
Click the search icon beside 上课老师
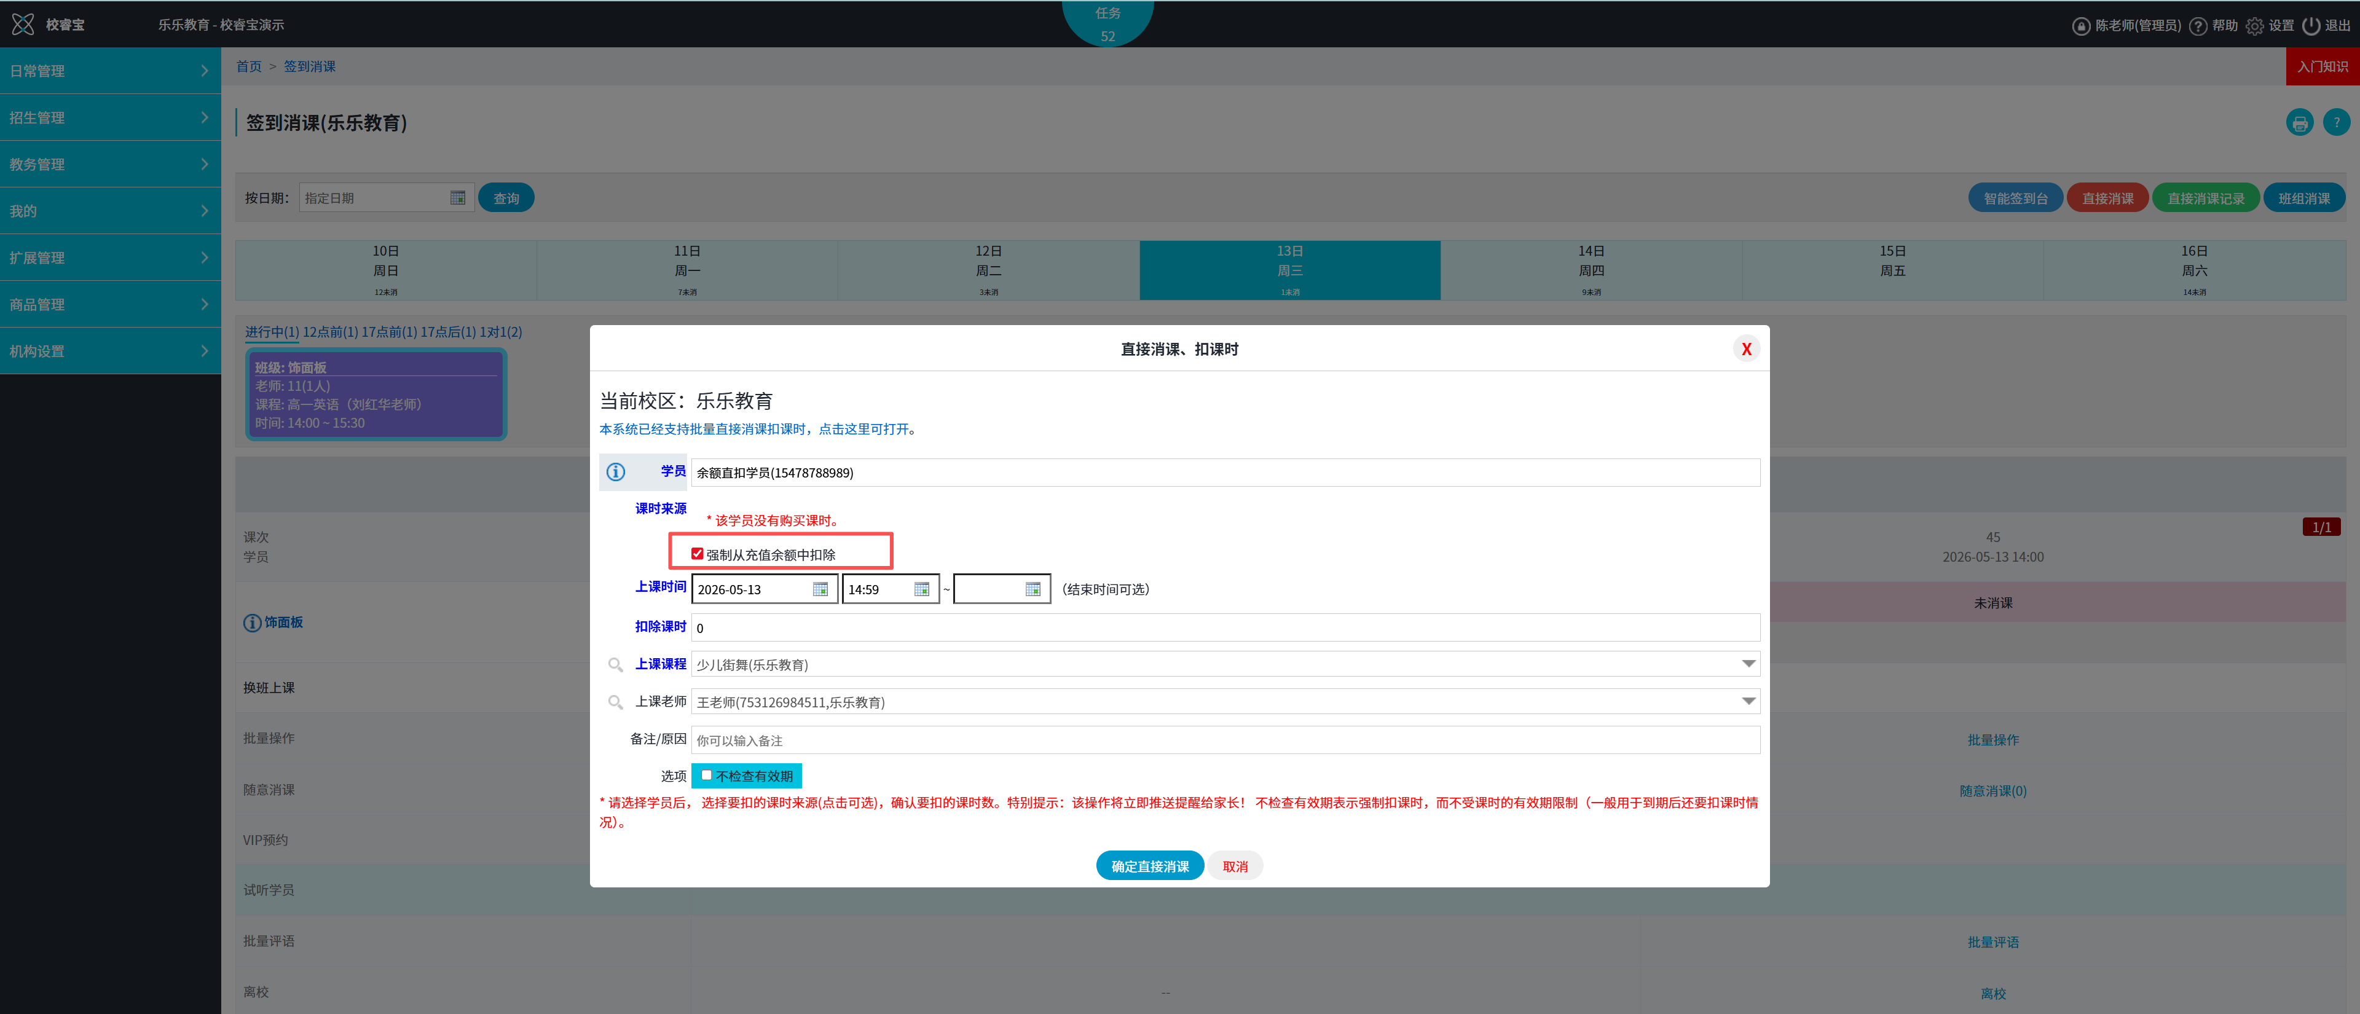(616, 702)
